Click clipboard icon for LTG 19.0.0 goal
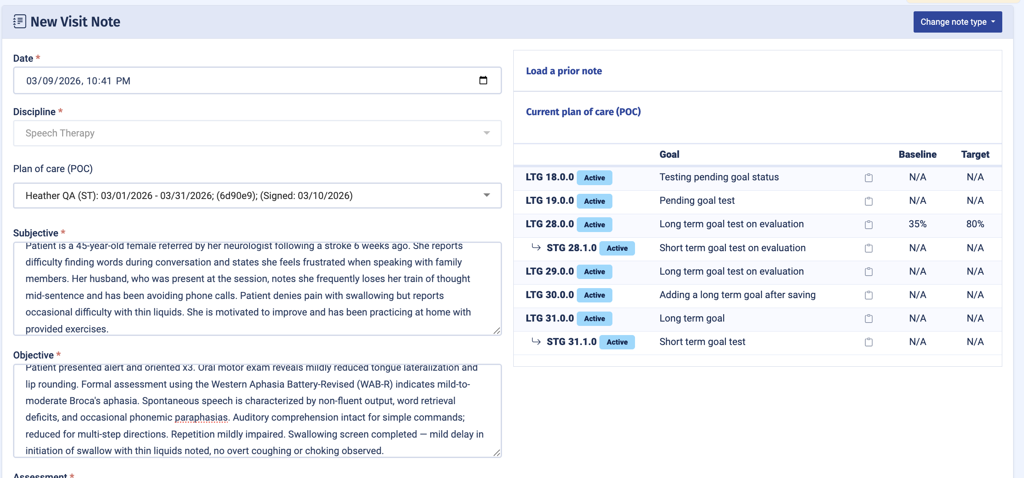 tap(868, 201)
